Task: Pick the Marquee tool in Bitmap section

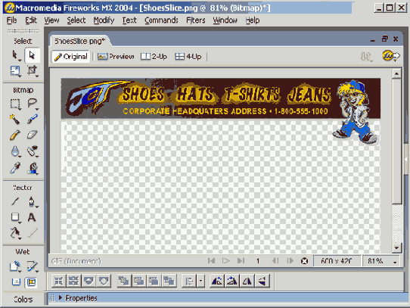Action: [15, 104]
